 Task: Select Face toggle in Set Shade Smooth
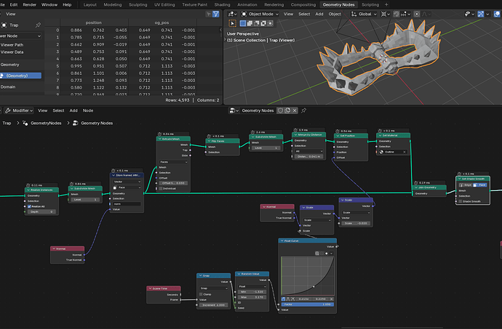(480, 184)
